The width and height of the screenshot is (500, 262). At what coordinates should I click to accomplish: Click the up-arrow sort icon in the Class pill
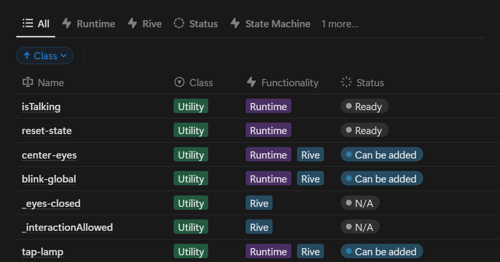27,56
